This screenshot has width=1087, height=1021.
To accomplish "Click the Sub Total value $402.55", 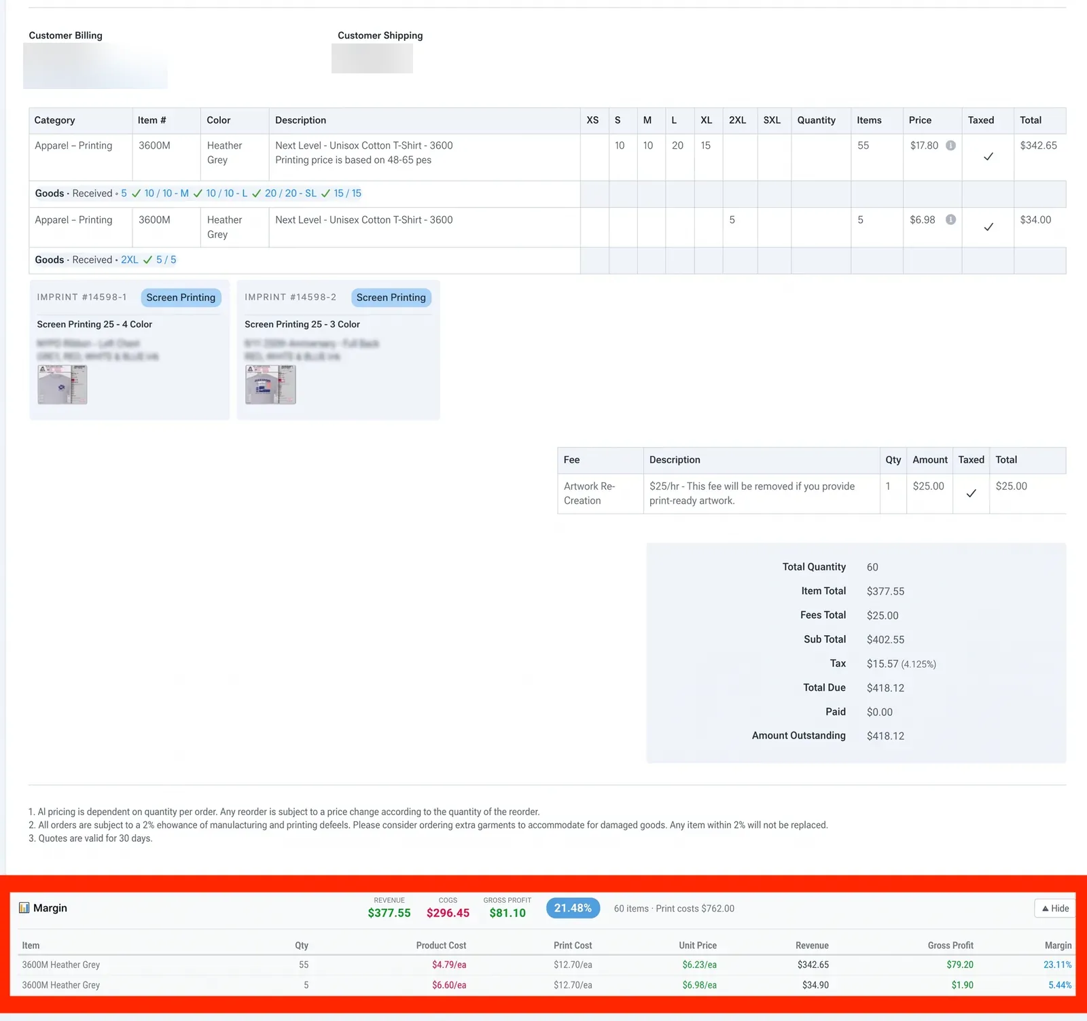I will tap(885, 639).
